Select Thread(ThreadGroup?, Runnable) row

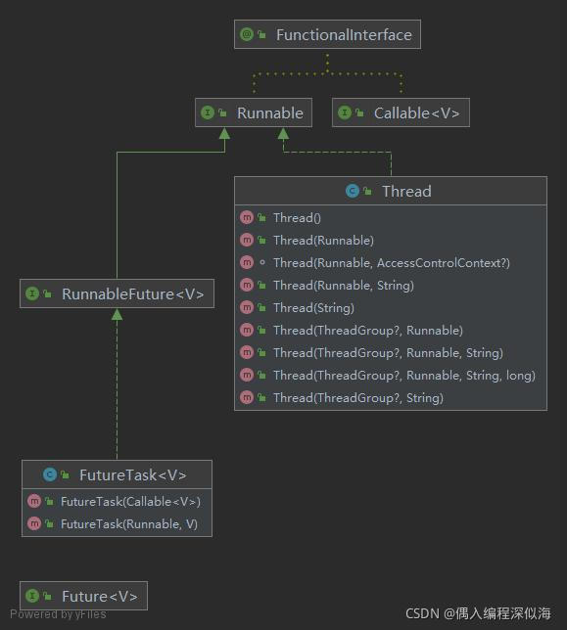point(391,331)
